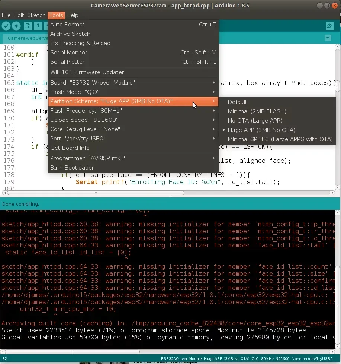
Task: Select Minimal (2MB FLASH) partition scheme
Action: tap(277, 111)
